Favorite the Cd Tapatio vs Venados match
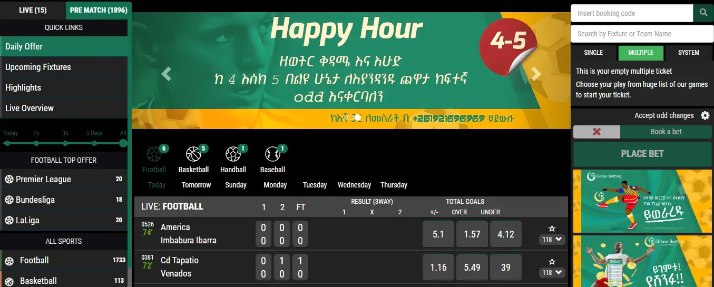Viewport: 714px width, 287px height. click(x=552, y=262)
